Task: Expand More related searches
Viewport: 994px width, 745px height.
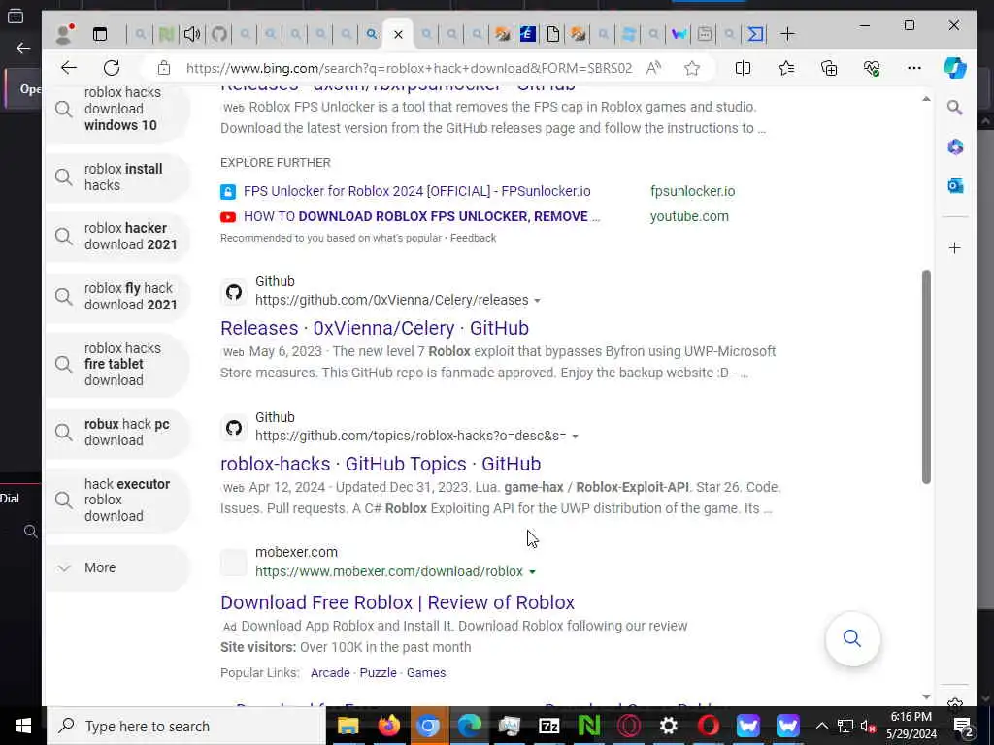Action: [x=117, y=567]
